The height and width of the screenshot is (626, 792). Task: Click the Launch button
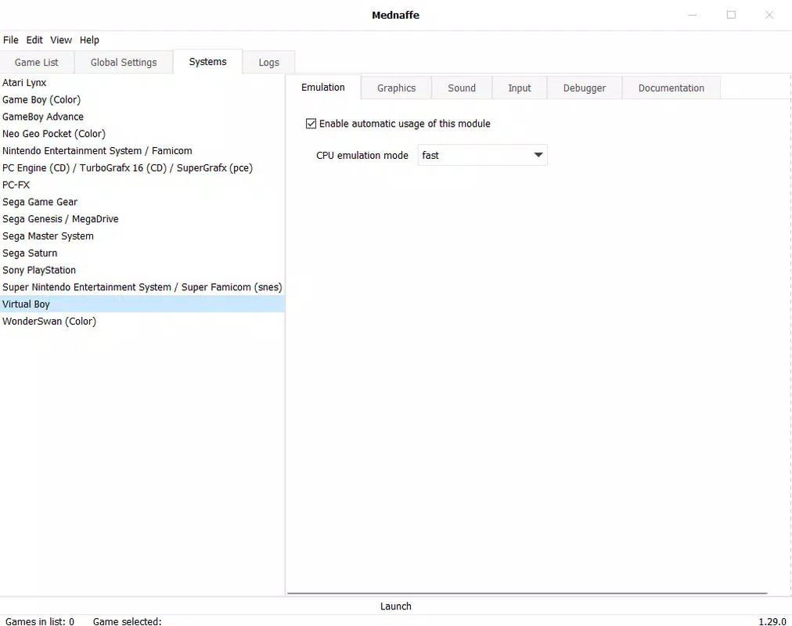coord(396,606)
